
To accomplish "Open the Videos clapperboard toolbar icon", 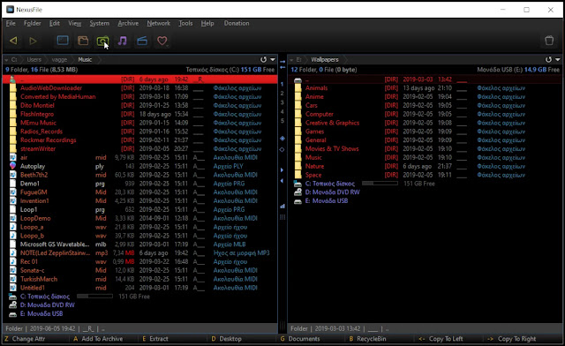I will 142,41.
